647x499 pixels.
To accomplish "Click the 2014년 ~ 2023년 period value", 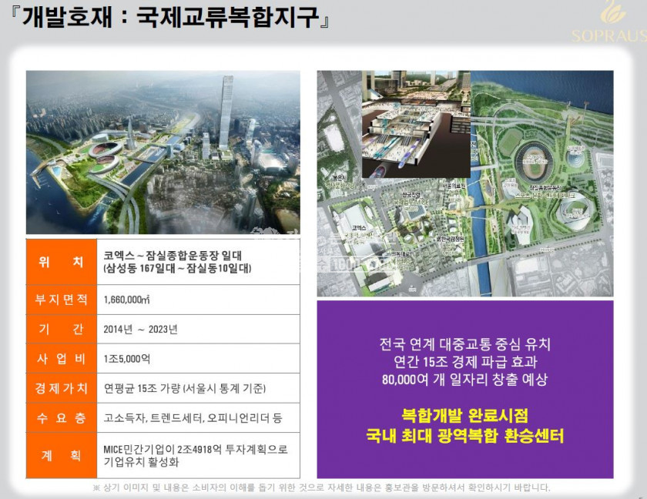I will click(140, 330).
